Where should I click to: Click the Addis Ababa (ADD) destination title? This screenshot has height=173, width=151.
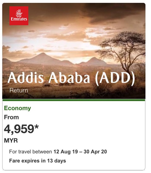click(71, 78)
